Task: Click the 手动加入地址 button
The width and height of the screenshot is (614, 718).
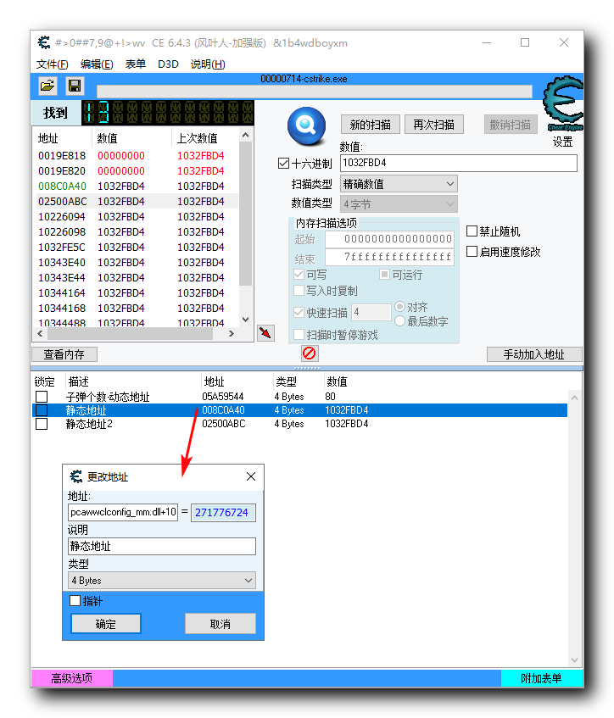Action: pos(534,354)
